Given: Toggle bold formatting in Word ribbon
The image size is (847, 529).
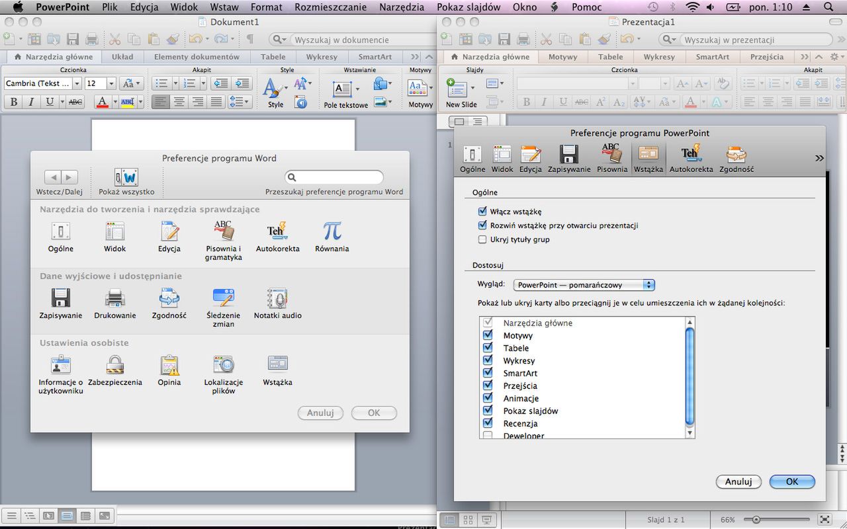Looking at the screenshot, I should [13, 102].
